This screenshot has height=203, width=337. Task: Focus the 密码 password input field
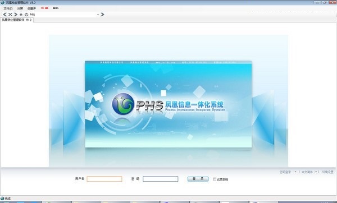click(160, 179)
